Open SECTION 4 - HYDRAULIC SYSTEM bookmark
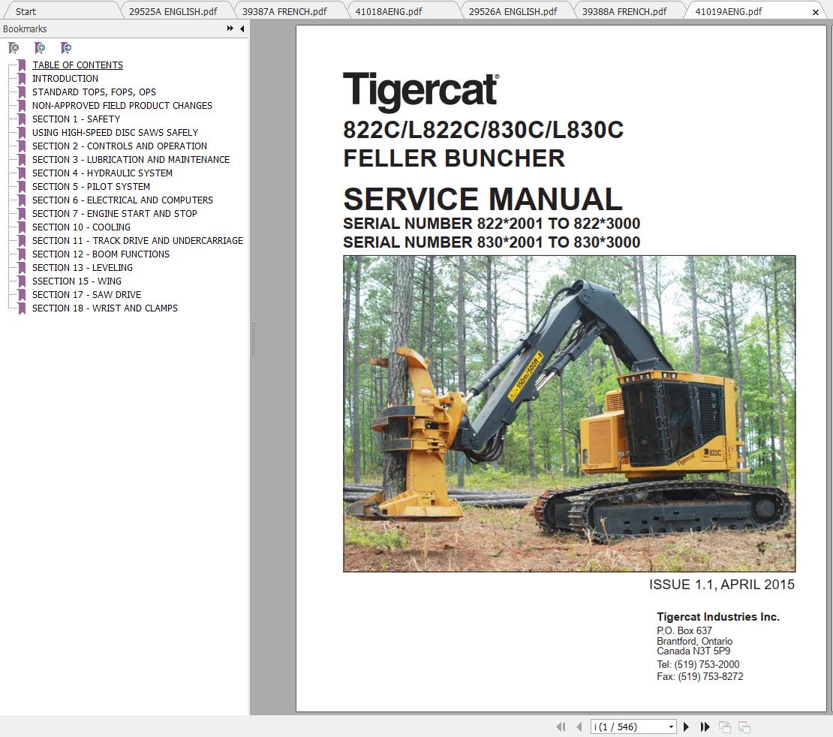This screenshot has height=737, width=833. pos(102,173)
